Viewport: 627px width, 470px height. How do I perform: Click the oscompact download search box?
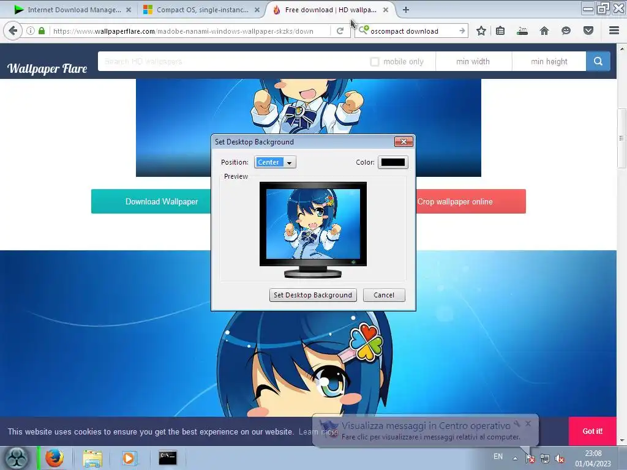pyautogui.click(x=412, y=31)
